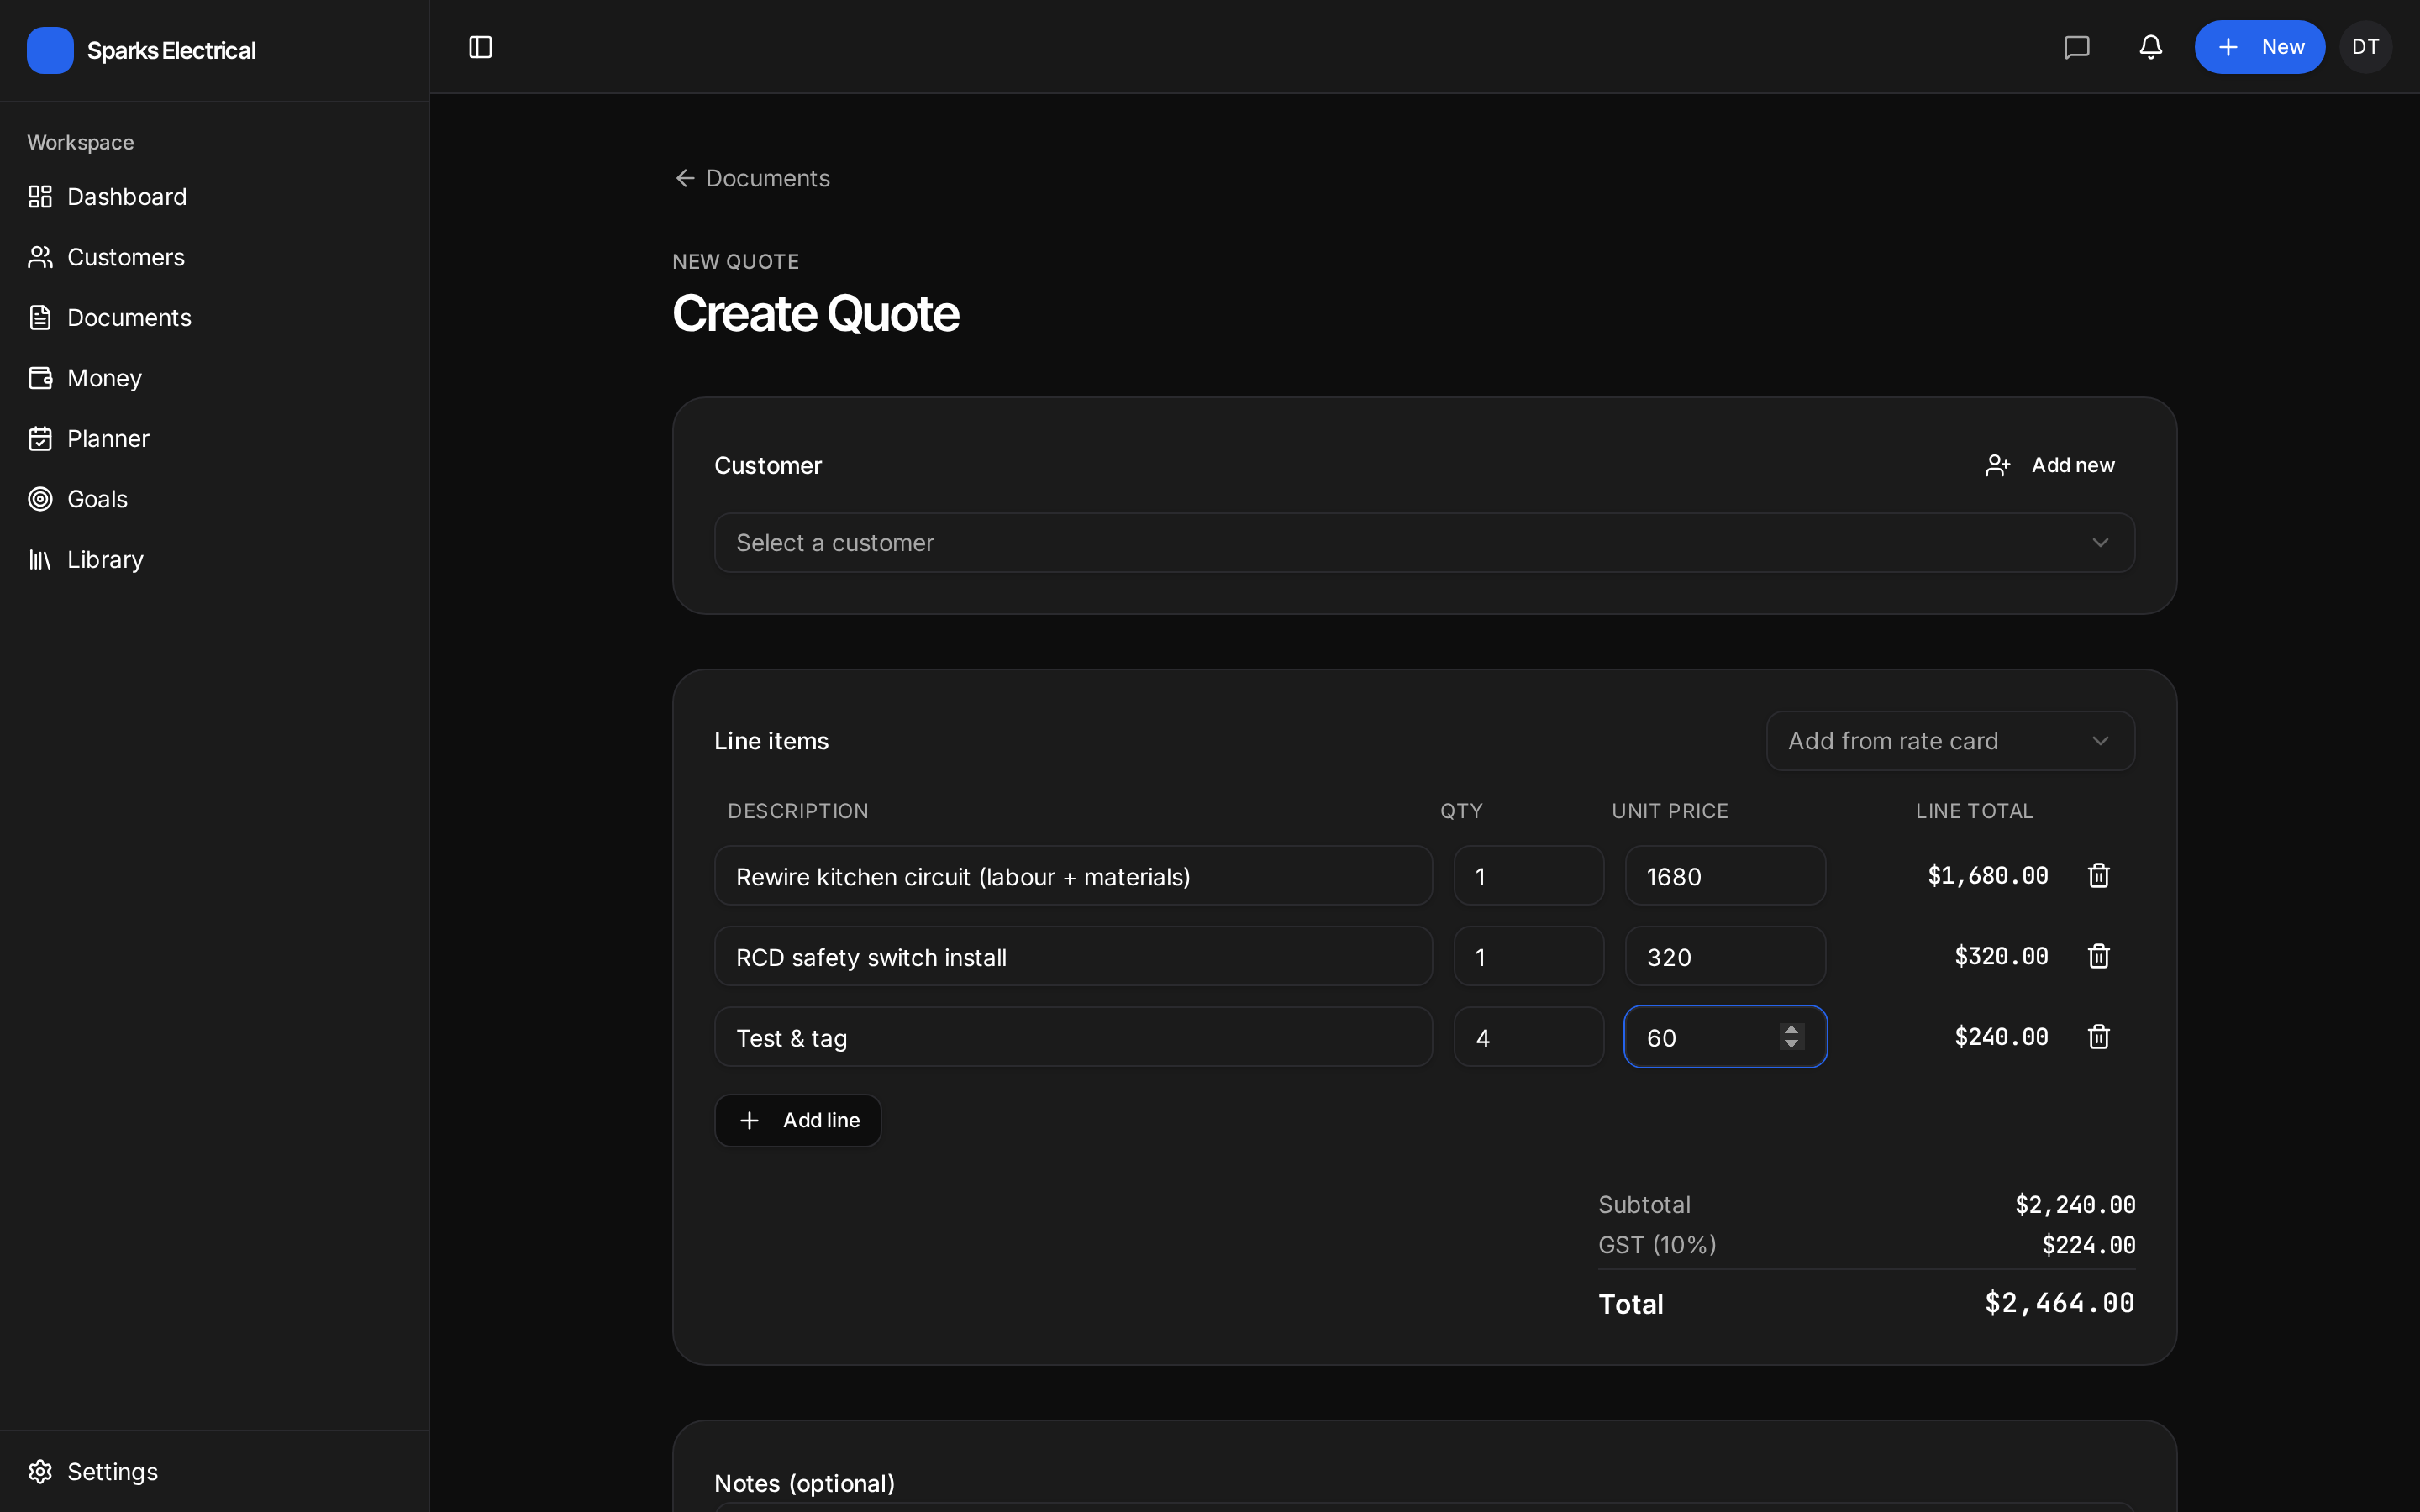Click the $320.00 line total
2420x1512 pixels.
[2001, 956]
